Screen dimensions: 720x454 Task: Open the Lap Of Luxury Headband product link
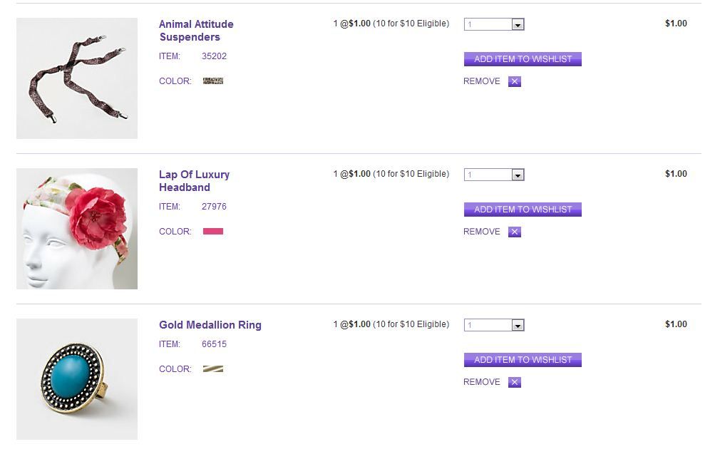(194, 181)
